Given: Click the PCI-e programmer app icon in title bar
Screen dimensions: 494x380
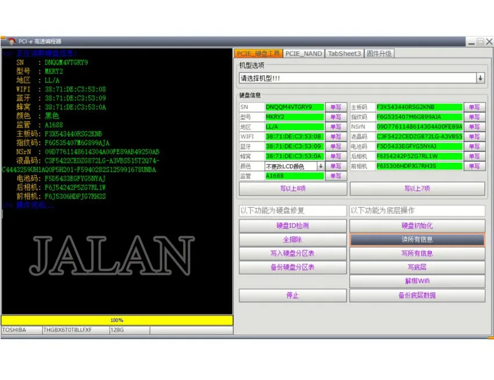Looking at the screenshot, I should coord(12,41).
